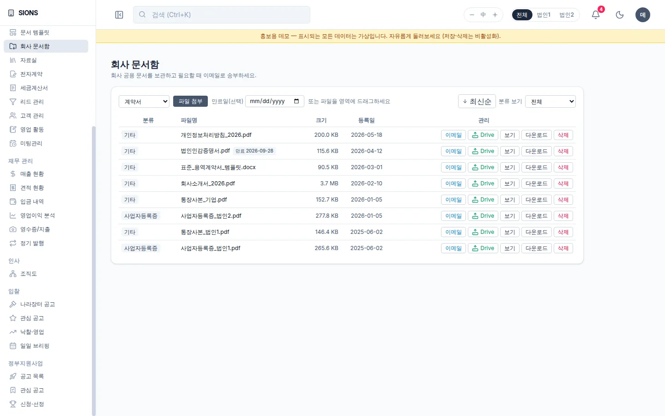Toggle the 최신순 sort order

pyautogui.click(x=477, y=101)
